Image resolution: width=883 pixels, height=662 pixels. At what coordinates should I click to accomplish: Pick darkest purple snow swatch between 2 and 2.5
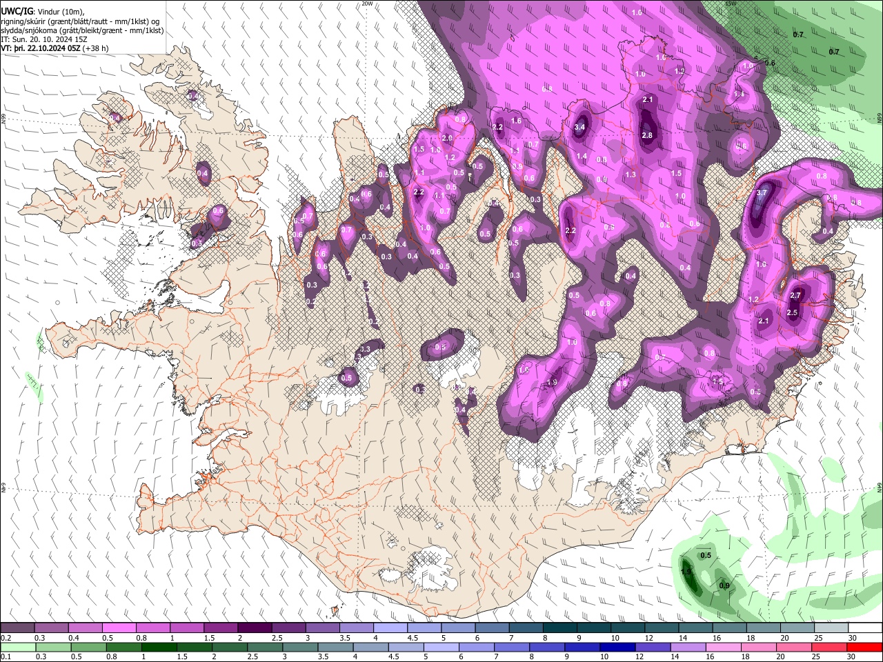tap(255, 628)
